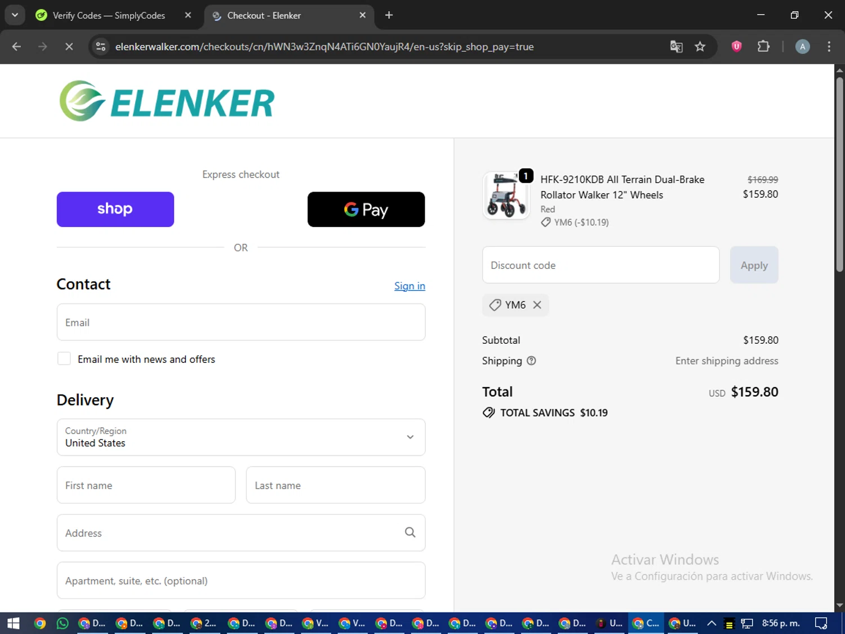
Task: Click the Subtotal amount $159.80
Action: (760, 340)
